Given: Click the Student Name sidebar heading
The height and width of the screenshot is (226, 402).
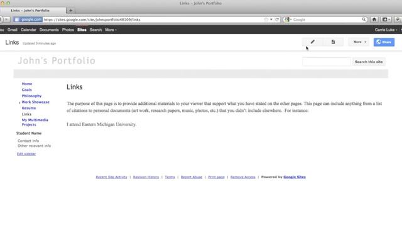Looking at the screenshot, I should click(x=29, y=133).
